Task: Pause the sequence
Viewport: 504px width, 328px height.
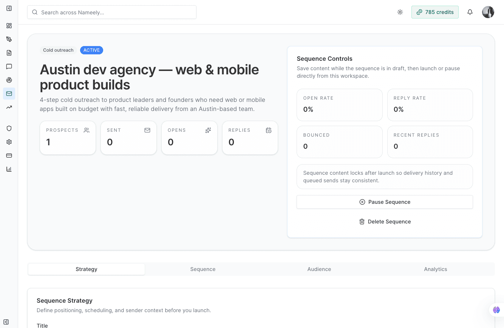Action: click(385, 202)
